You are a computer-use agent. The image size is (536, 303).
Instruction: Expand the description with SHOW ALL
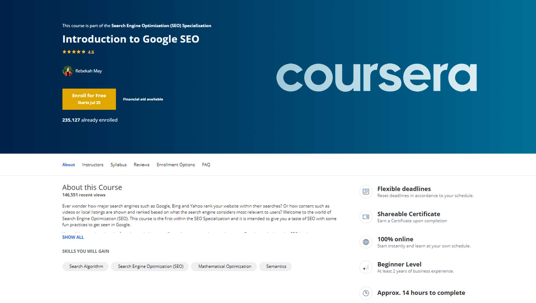coord(73,237)
